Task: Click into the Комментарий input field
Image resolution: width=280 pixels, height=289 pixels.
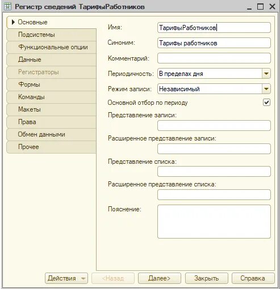Action: coord(214,58)
